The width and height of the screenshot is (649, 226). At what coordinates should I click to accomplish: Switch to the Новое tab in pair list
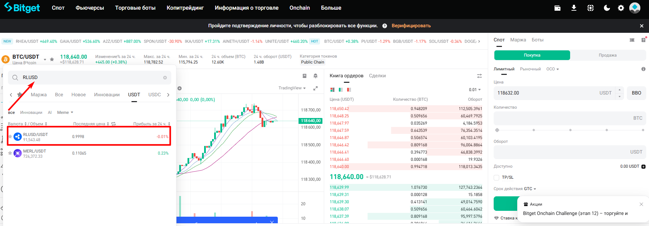(79, 95)
